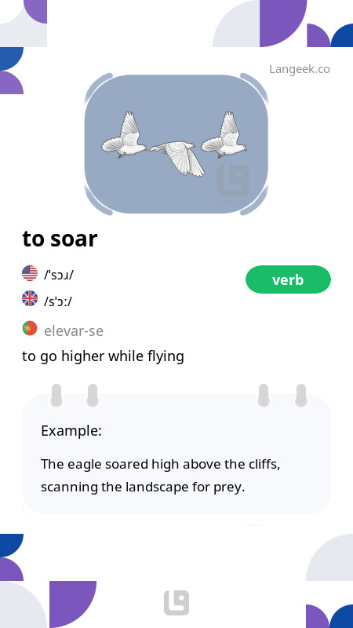The image size is (353, 628).
Task: Click the pigeons illustration thumbnail
Action: tap(176, 144)
